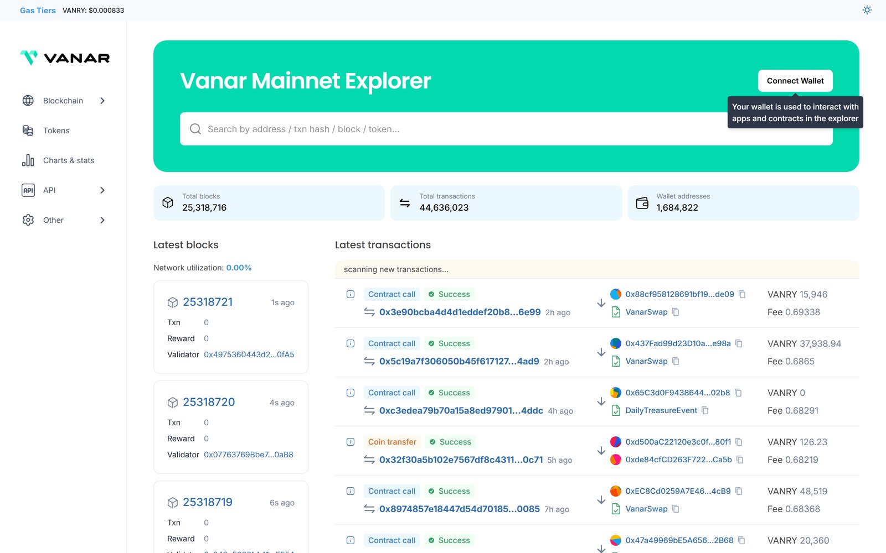Screen dimensions: 886x553
Task: Copy VanarSwap address under 0x88cf9581...de09
Action: pos(676,312)
